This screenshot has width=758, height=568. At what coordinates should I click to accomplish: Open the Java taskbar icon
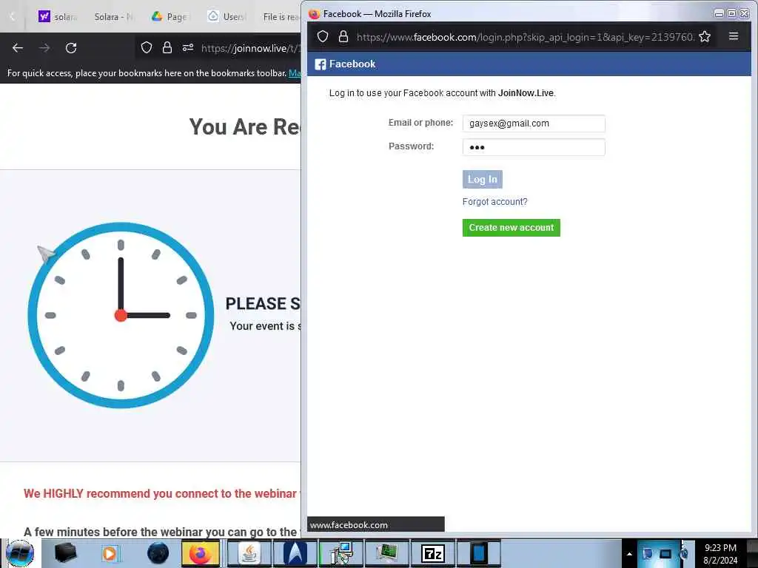click(249, 553)
